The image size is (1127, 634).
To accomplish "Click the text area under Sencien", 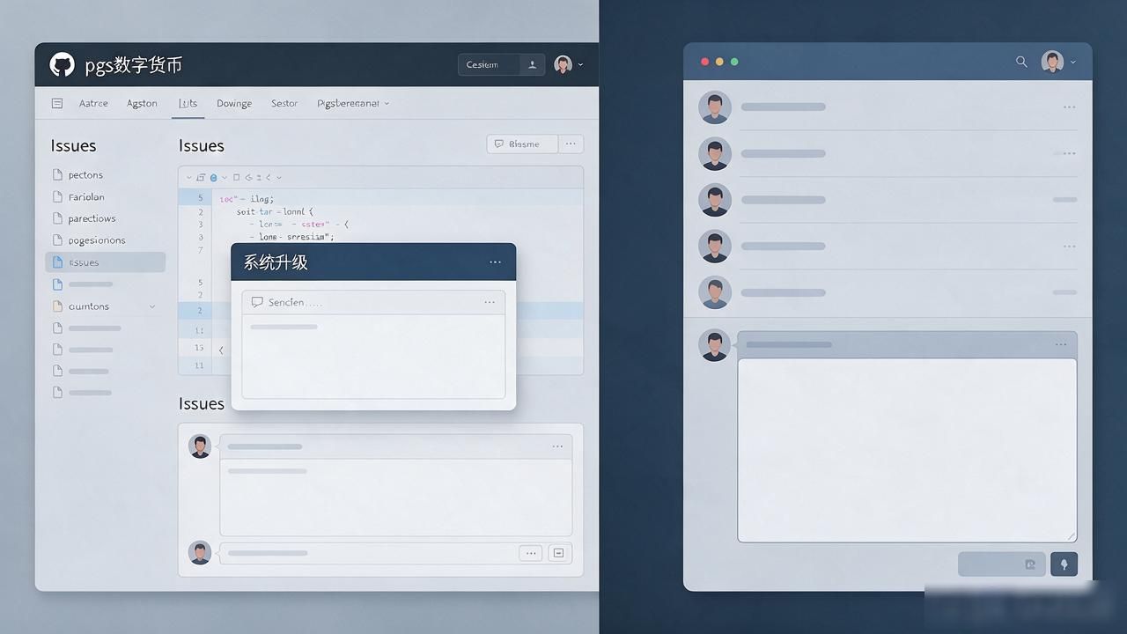I will pyautogui.click(x=373, y=356).
